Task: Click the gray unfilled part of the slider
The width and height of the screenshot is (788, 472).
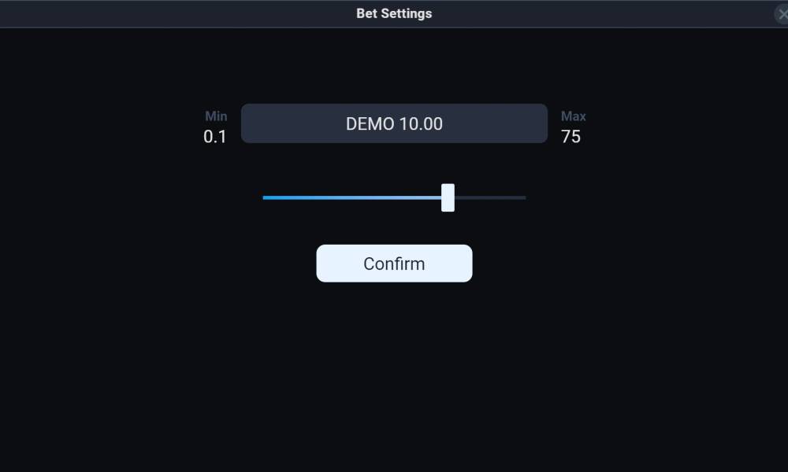Action: pyautogui.click(x=490, y=197)
